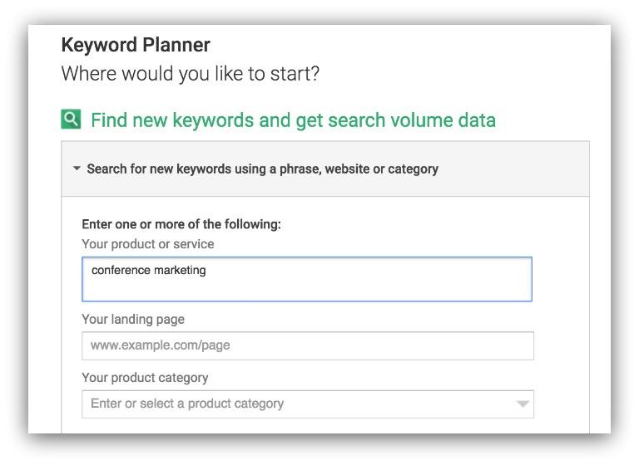Click 'Enter one or more of the following' text
The image size is (639, 465).
click(x=181, y=224)
